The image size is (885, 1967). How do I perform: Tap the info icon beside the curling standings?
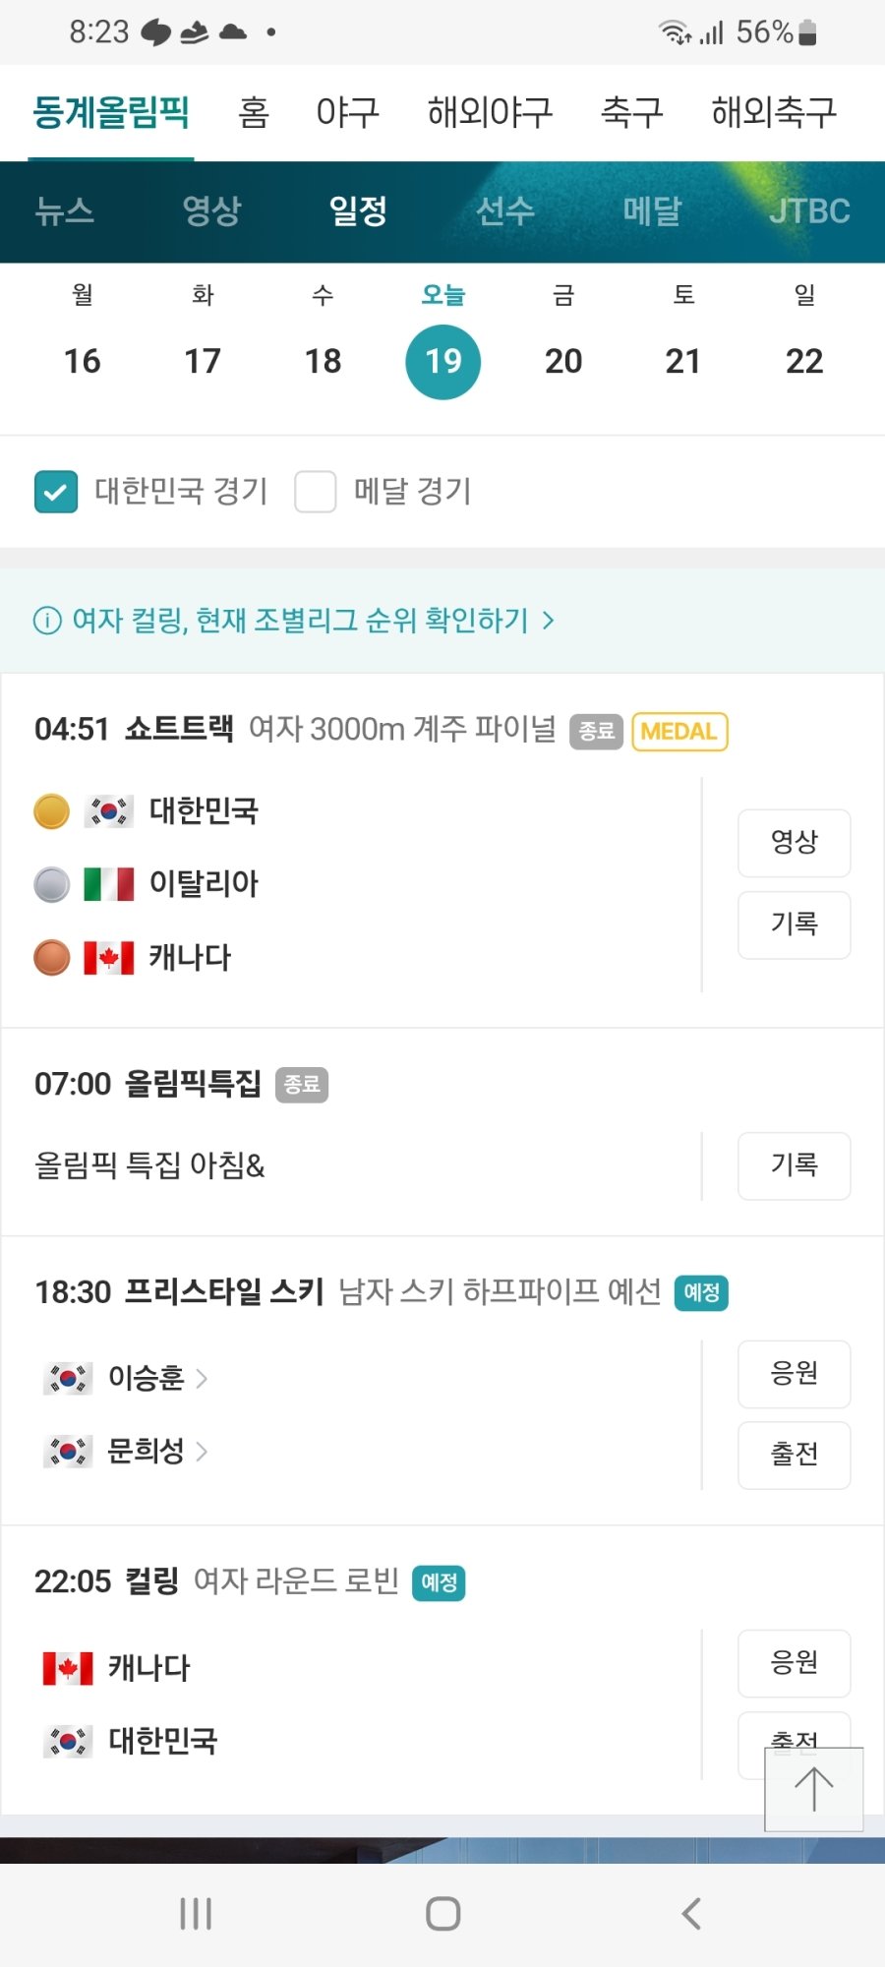point(47,621)
